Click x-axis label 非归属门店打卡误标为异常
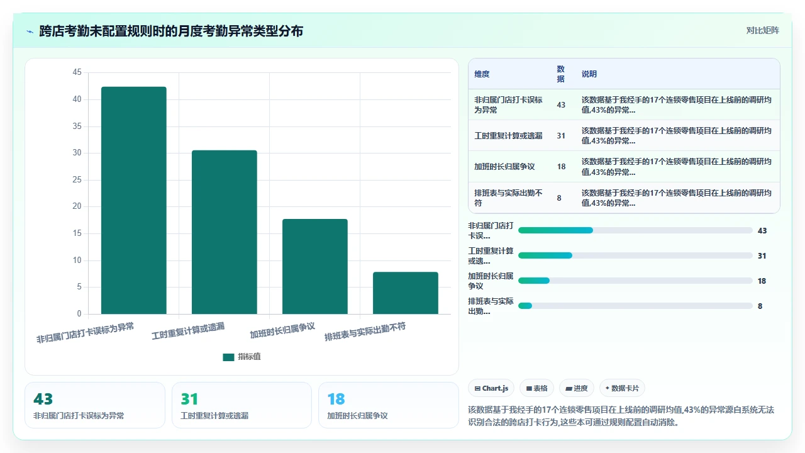 pos(85,333)
